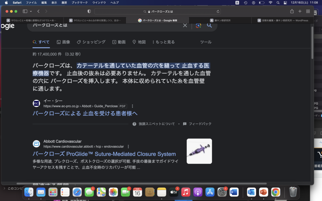The width and height of the screenshot is (322, 201).
Task: Open Google Chrome from the Dock
Action: (x=276, y=192)
